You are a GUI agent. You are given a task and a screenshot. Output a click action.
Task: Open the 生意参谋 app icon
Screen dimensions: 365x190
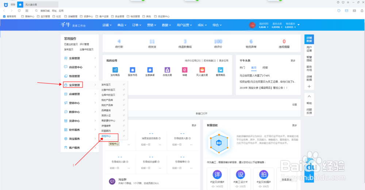(150, 70)
